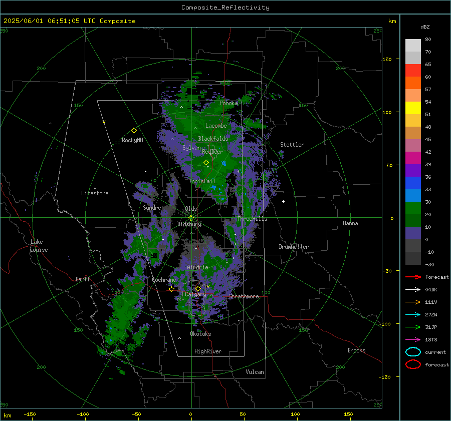Screen dimensions: 451x421
Task: Select the magenta 39-42 dBZ color band
Action: coord(413,158)
